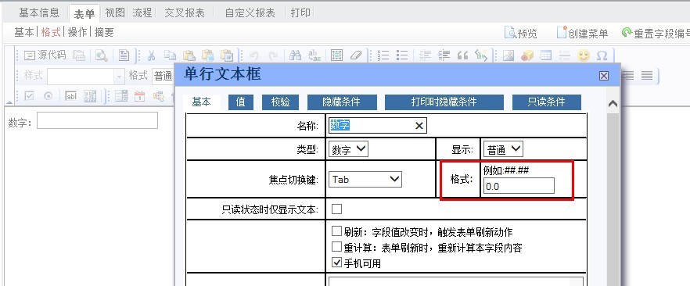Open the 显示 display dropdown
Viewport: 690px width, 286px height.
tap(503, 149)
